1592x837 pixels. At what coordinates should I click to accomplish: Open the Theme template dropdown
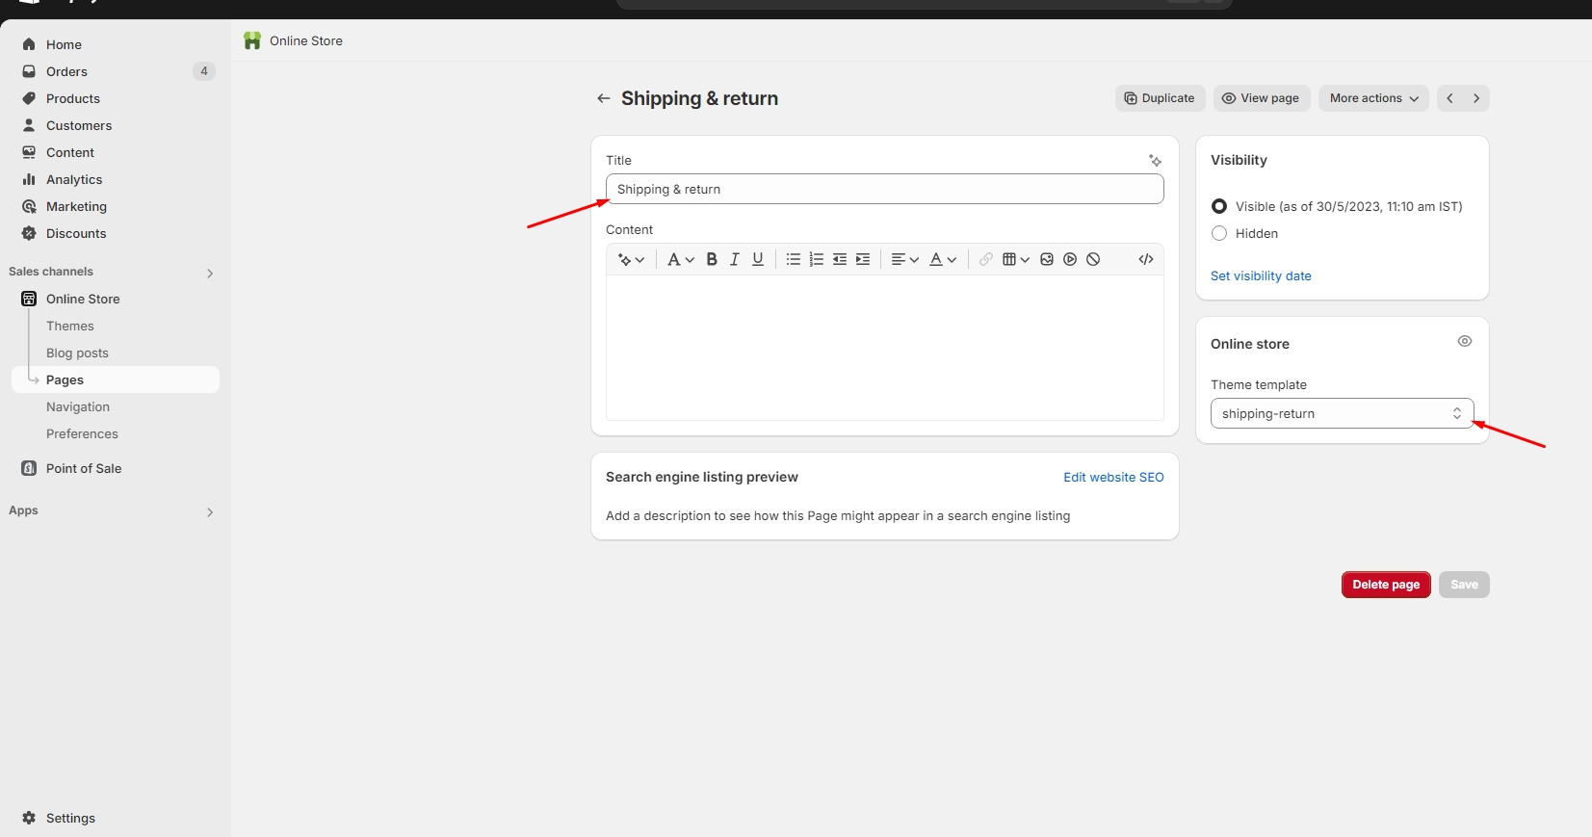tap(1342, 413)
